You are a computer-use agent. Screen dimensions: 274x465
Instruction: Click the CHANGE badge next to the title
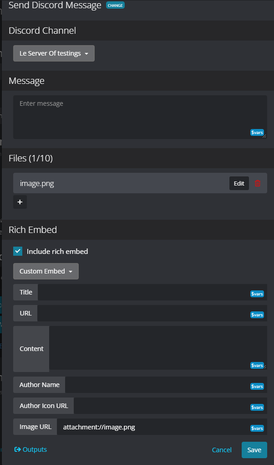click(x=115, y=5)
